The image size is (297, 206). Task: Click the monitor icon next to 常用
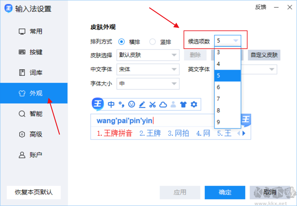pyautogui.click(x=22, y=31)
